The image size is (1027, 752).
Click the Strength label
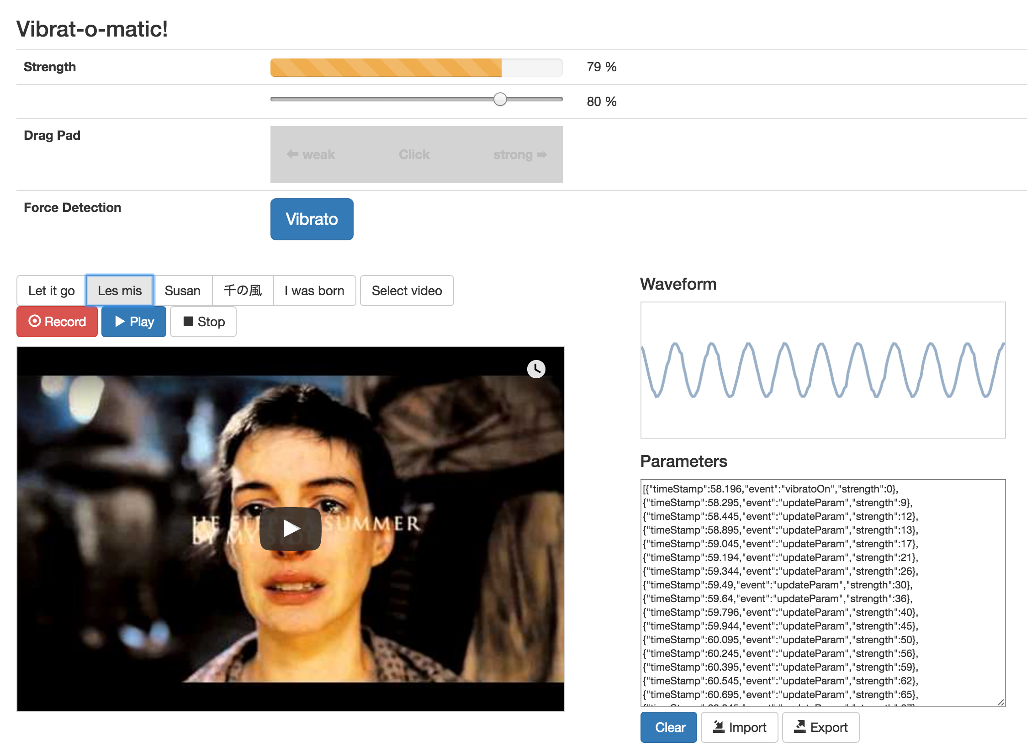pos(50,67)
